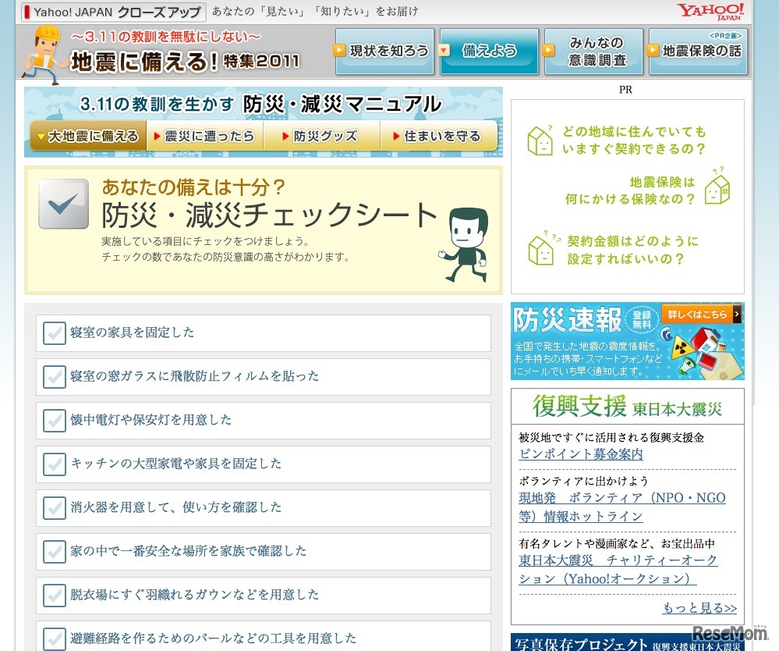Click the orange arrow icon beside 現状を知ろう
779x651 pixels.
pos(339,50)
